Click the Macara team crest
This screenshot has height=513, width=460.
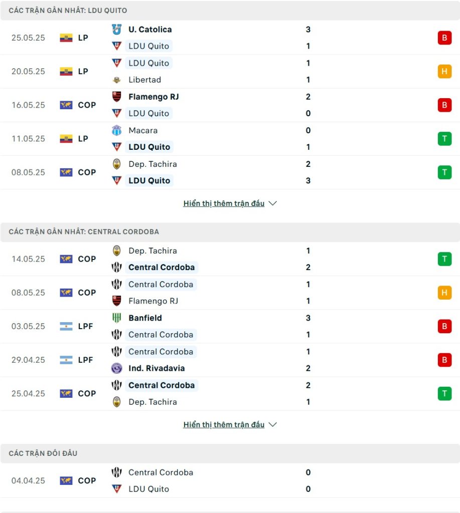tap(117, 131)
